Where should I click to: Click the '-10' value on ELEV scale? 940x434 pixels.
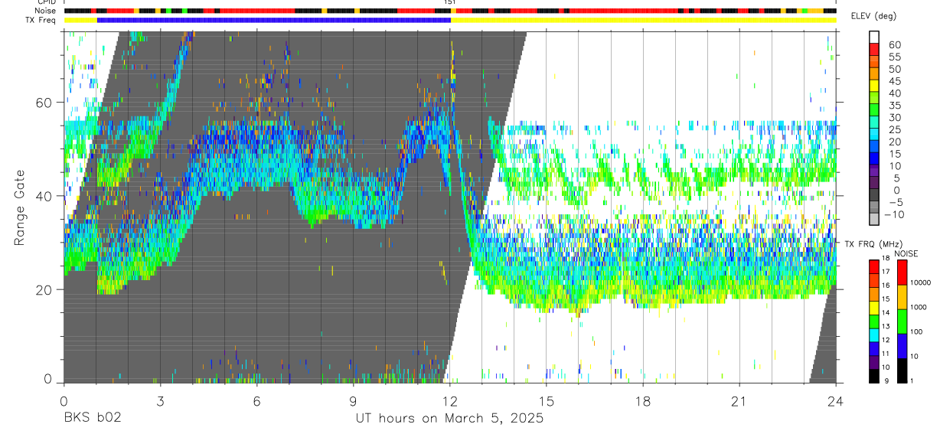point(893,215)
